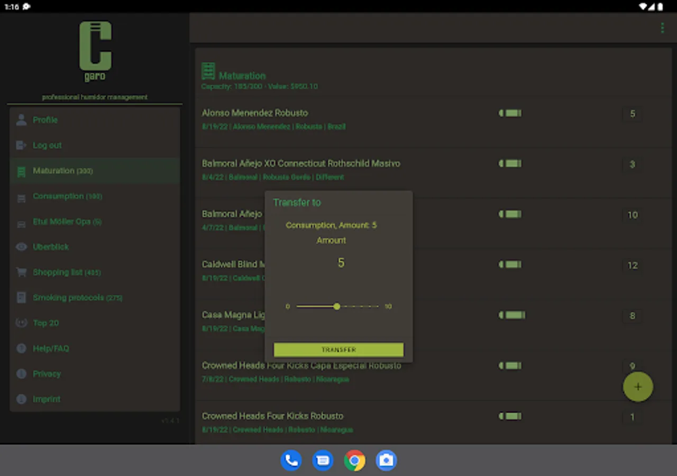Click the Maturation humidor icon in sidebar

[x=21, y=171]
